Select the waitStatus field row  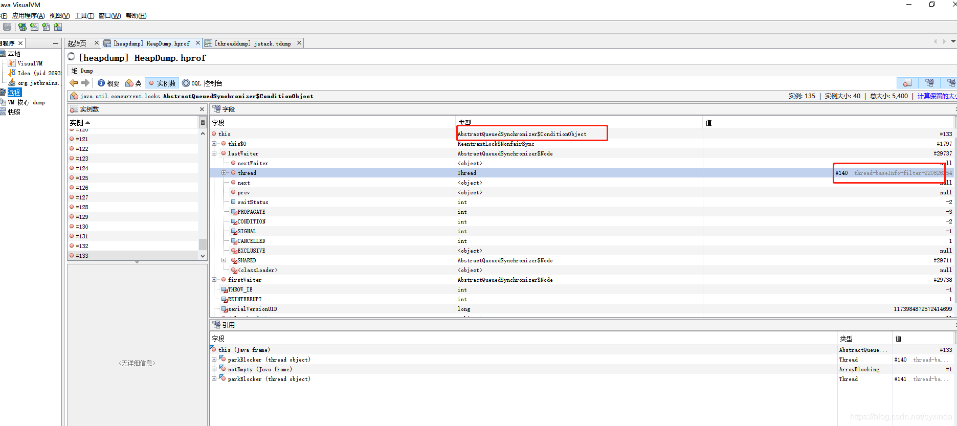click(582, 202)
